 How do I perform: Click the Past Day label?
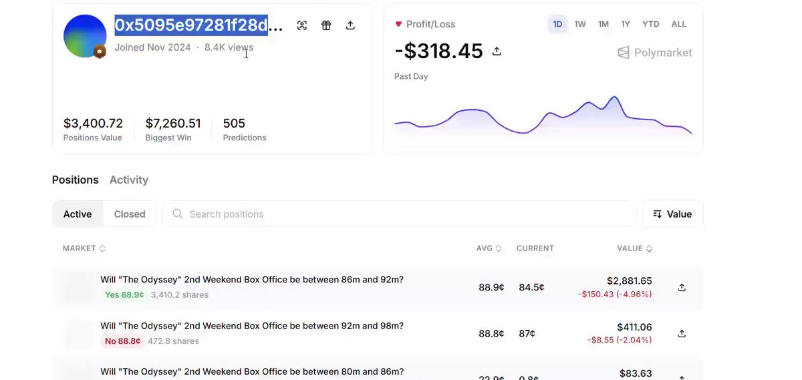(411, 76)
